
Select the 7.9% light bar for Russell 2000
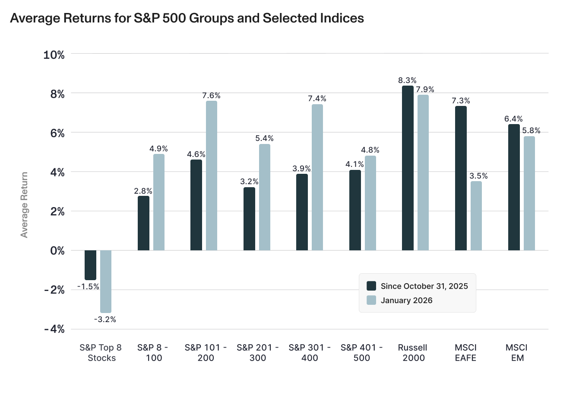(x=423, y=173)
